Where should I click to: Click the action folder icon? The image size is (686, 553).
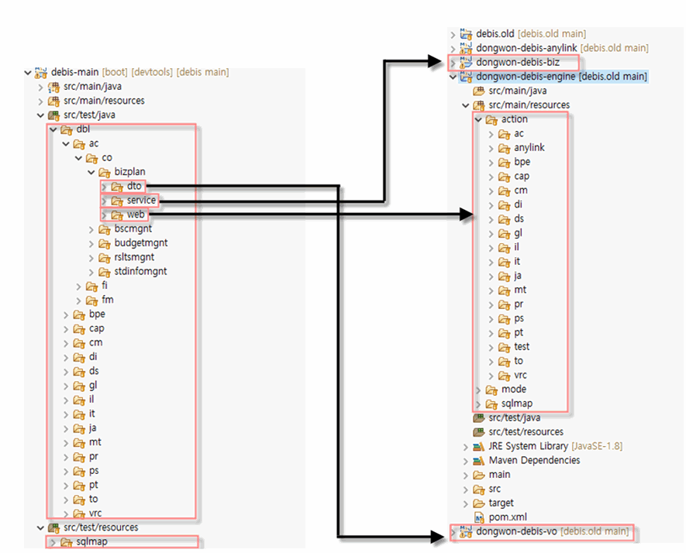491,120
